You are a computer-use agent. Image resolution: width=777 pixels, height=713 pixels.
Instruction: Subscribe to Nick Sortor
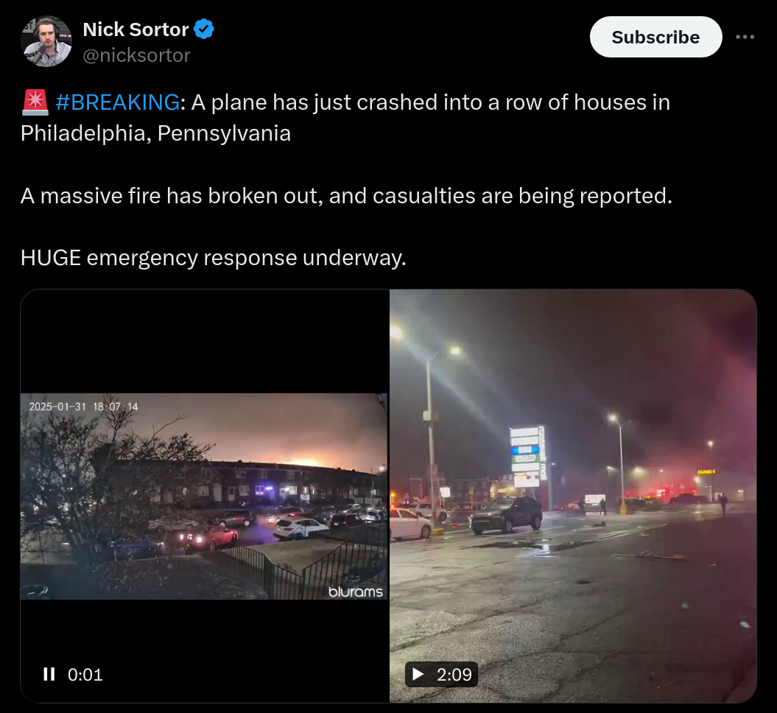pyautogui.click(x=655, y=37)
